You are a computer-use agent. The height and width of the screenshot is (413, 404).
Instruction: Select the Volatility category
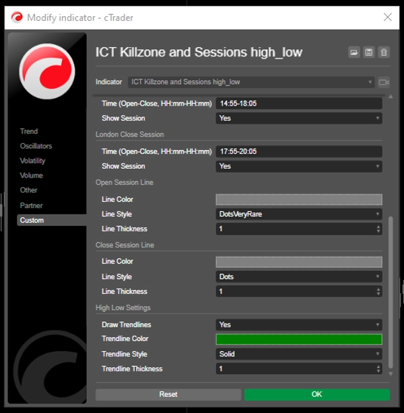point(33,161)
